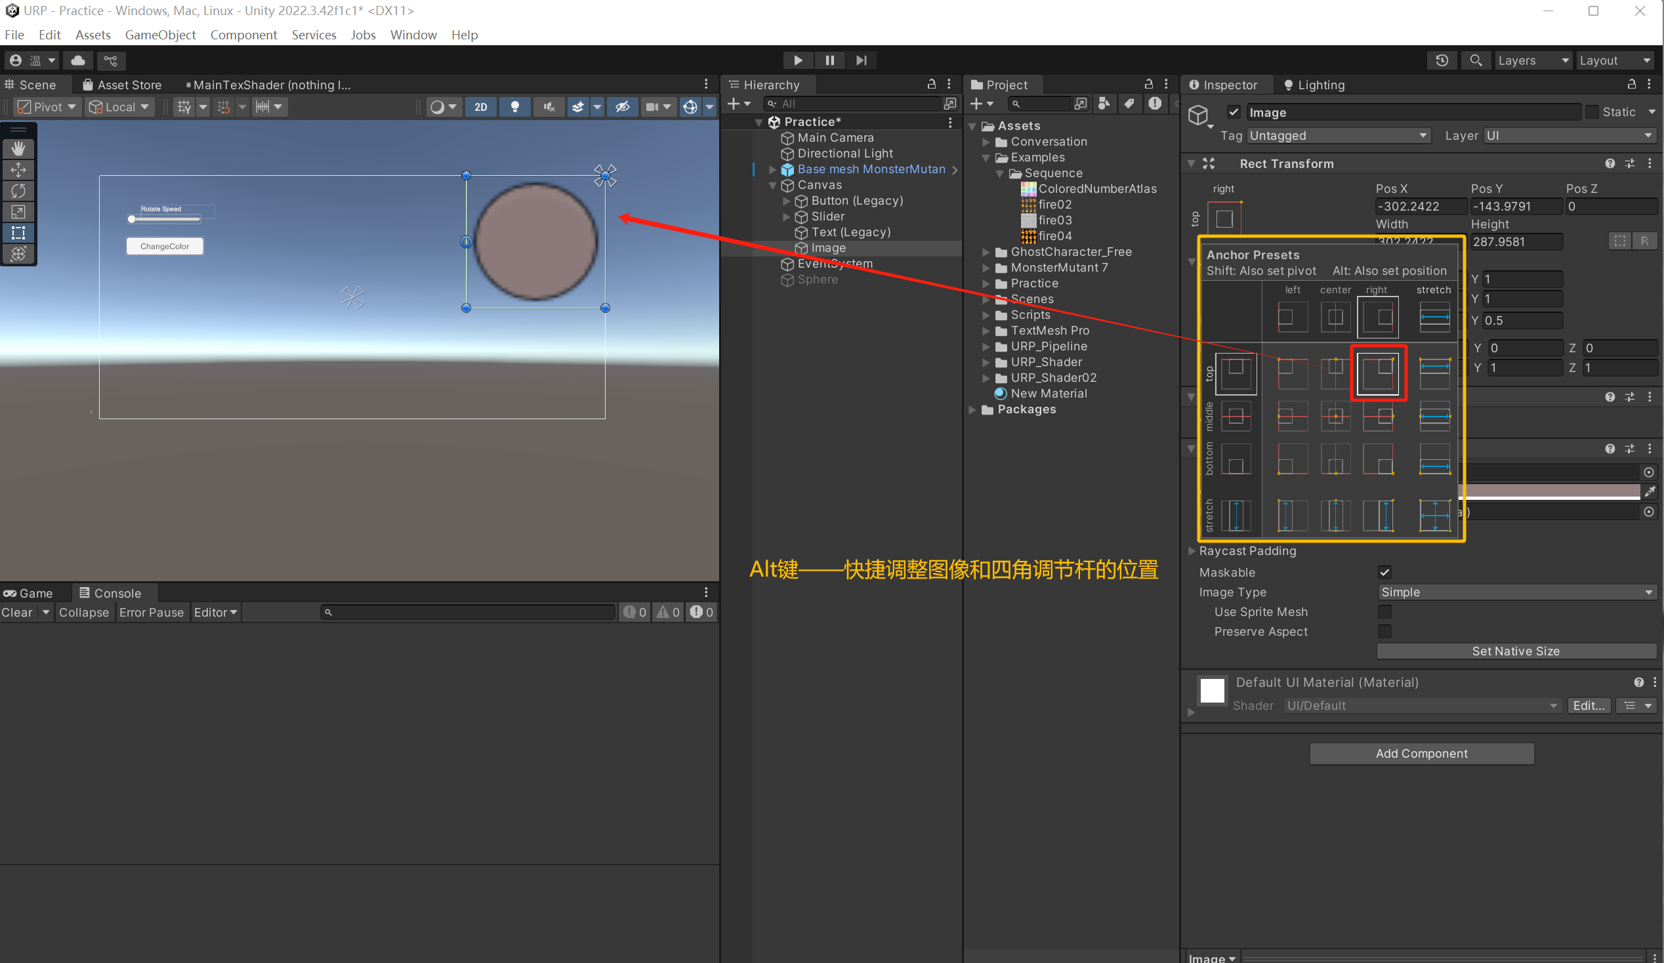The width and height of the screenshot is (1664, 963).
Task: Select the Rect tool
Action: coord(18,232)
